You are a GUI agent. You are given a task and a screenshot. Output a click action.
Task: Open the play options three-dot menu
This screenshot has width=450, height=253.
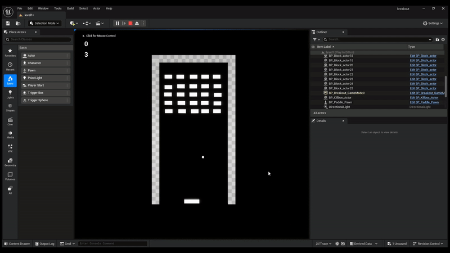(x=143, y=23)
